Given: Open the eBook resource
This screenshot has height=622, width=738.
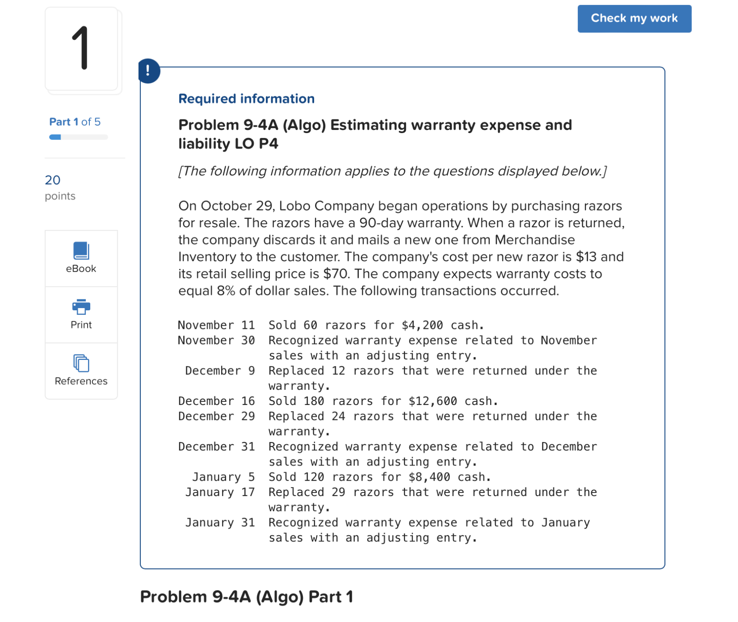Looking at the screenshot, I should [81, 258].
